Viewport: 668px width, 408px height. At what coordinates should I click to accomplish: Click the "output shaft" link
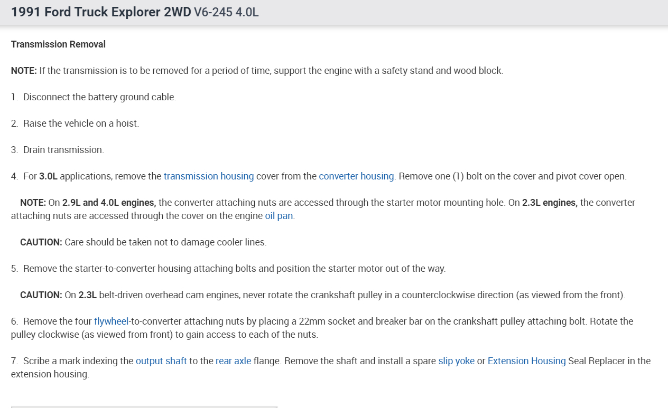161,361
